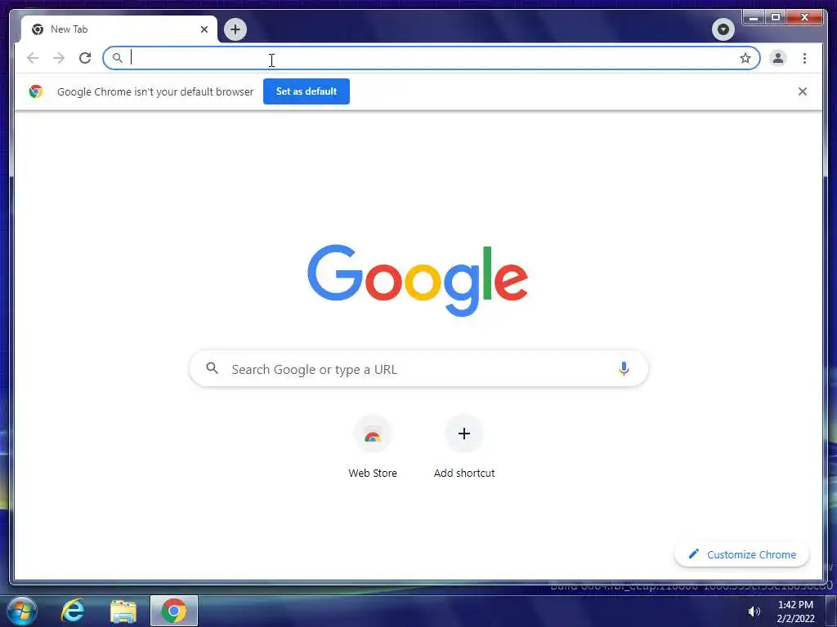
Task: Select the New Tab tab
Action: point(119,29)
